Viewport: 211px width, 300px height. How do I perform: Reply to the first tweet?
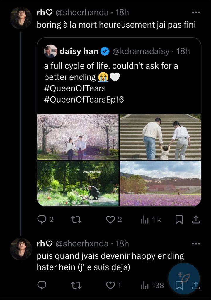[x=42, y=219]
